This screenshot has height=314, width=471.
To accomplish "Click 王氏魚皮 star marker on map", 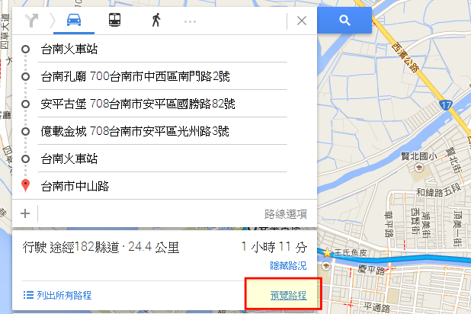I will tap(327, 253).
